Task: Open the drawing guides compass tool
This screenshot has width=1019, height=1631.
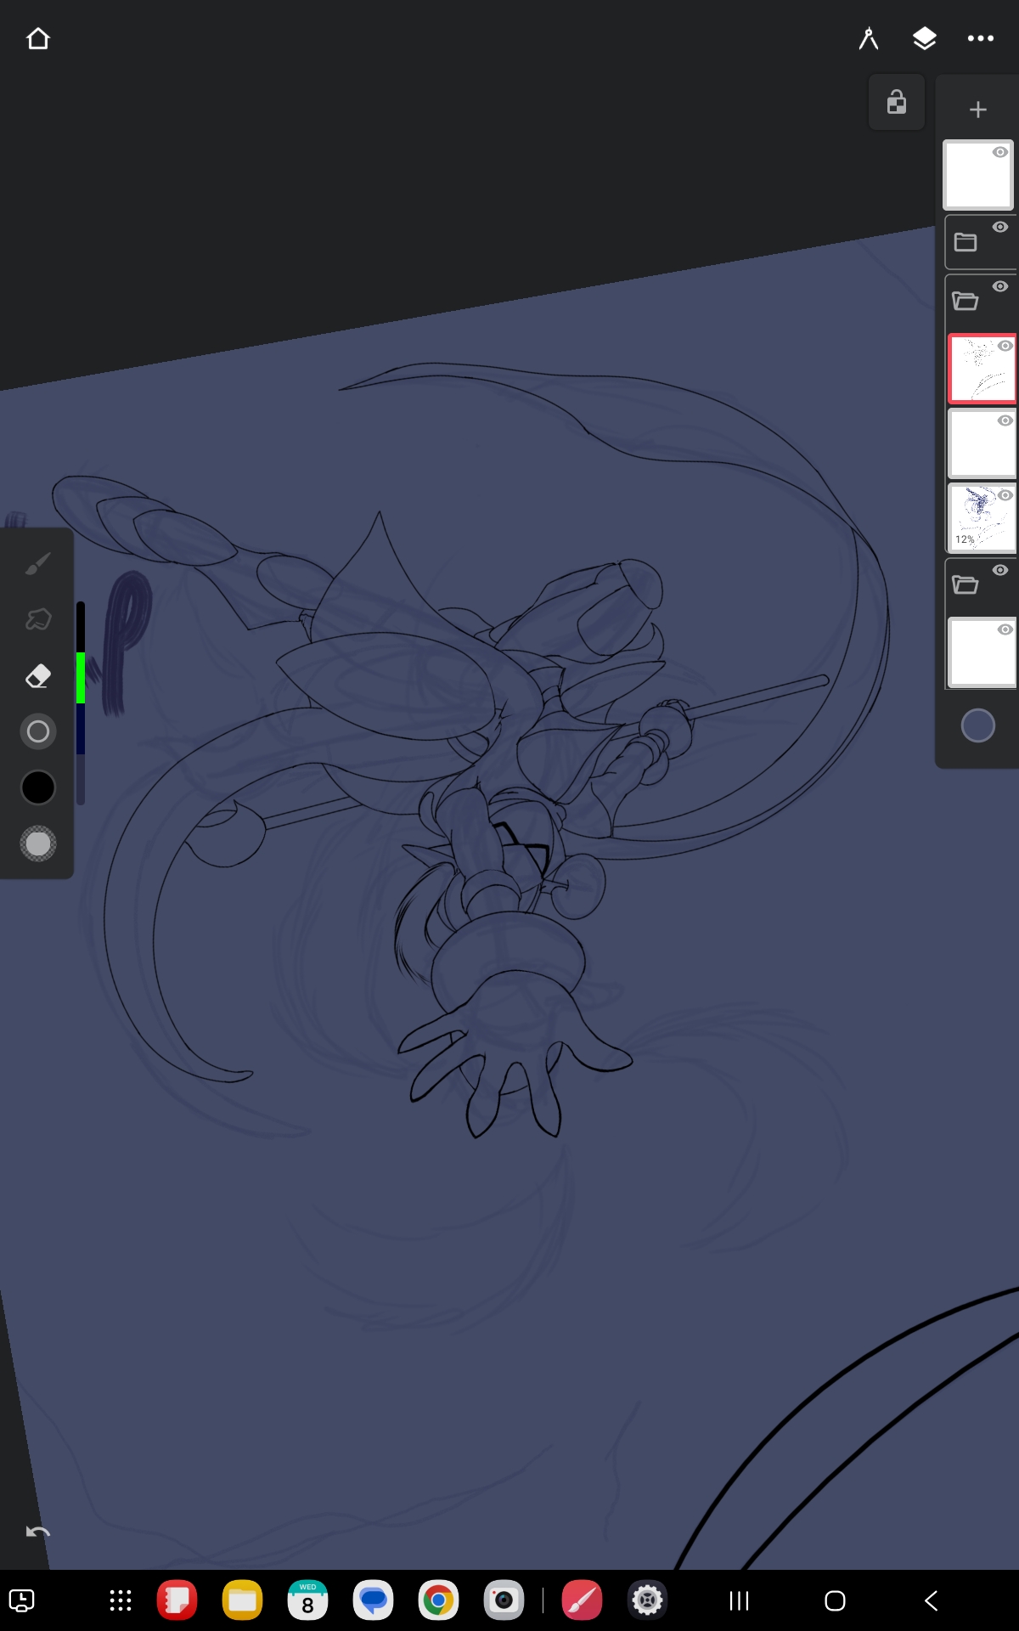Action: pyautogui.click(x=868, y=39)
